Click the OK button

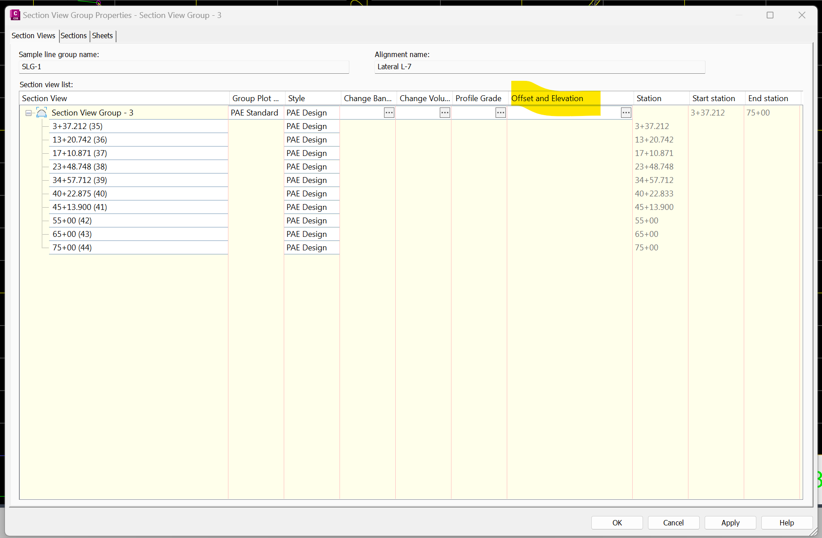[617, 523]
